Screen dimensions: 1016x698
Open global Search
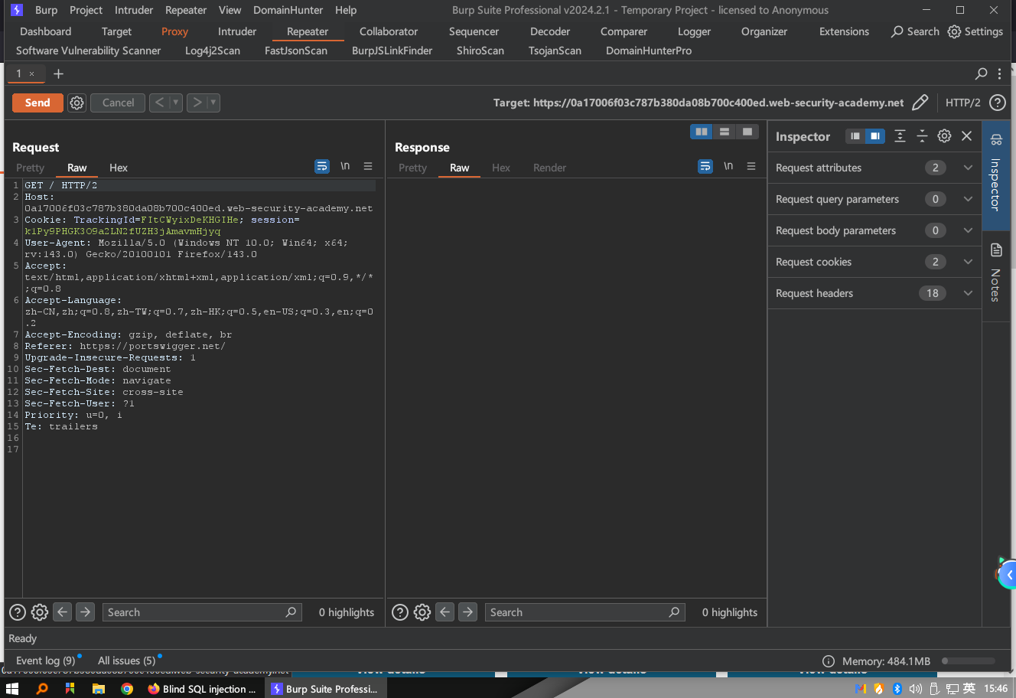click(x=915, y=31)
